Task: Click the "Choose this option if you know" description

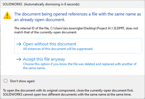Action: 80,64
